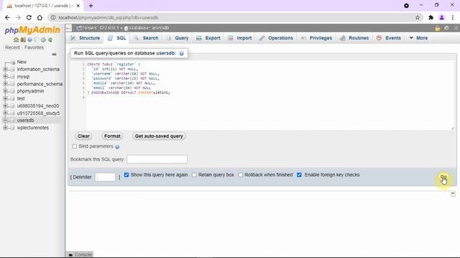Expand test database node
Image resolution: width=460 pixels, height=258 pixels.
click(5, 98)
